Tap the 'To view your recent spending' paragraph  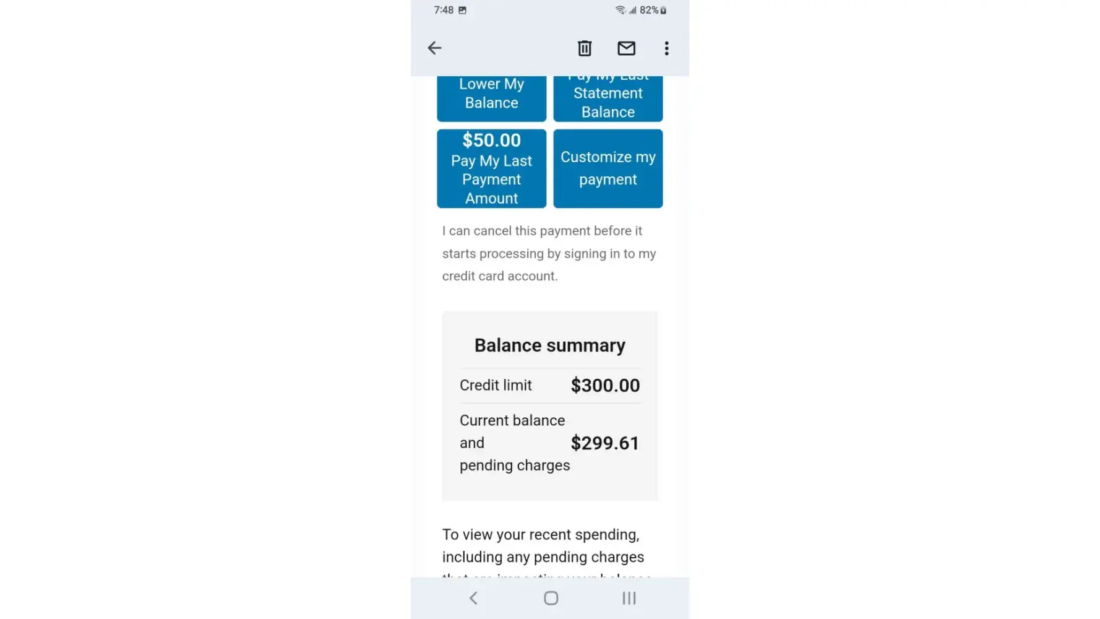(543, 546)
